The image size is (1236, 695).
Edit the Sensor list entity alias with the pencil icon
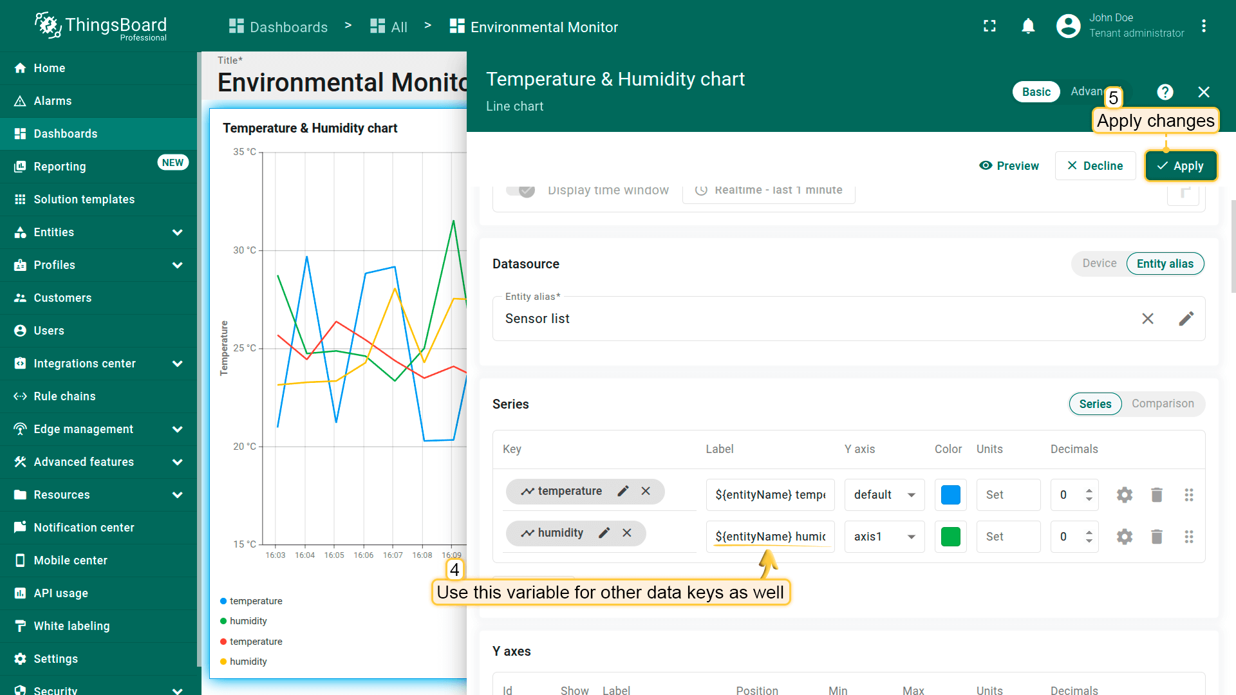(x=1186, y=319)
